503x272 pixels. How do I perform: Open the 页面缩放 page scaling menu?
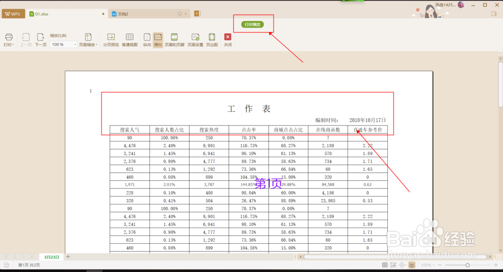coord(88,40)
